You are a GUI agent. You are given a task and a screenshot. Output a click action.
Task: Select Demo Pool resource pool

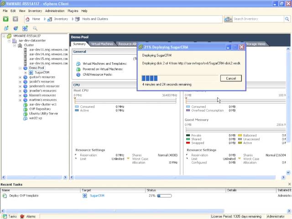[x=36, y=68]
